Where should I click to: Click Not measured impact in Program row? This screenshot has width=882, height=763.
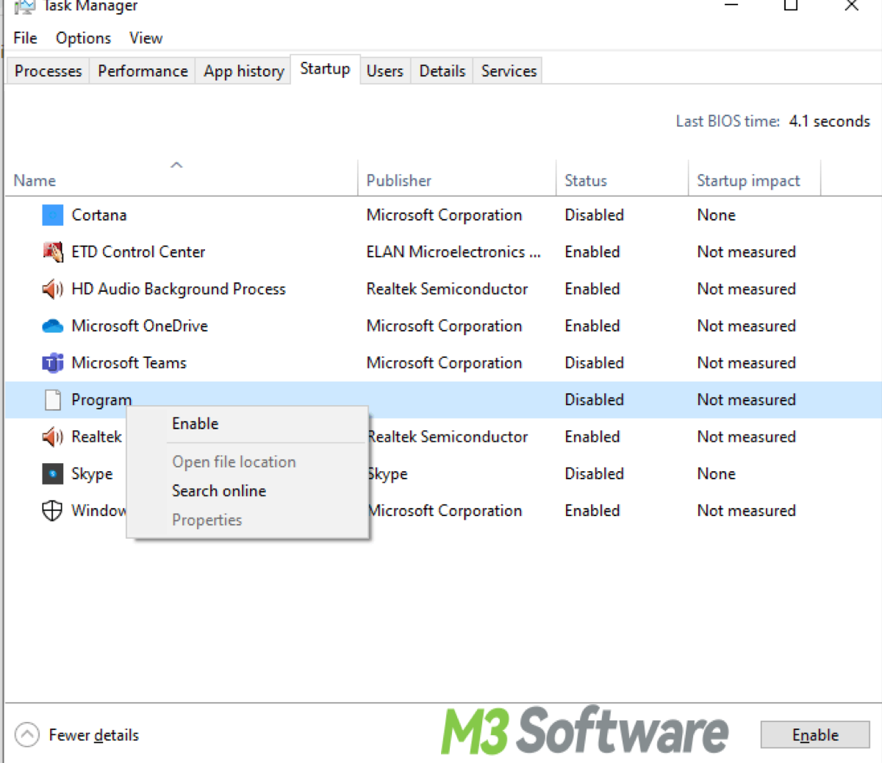(x=746, y=400)
